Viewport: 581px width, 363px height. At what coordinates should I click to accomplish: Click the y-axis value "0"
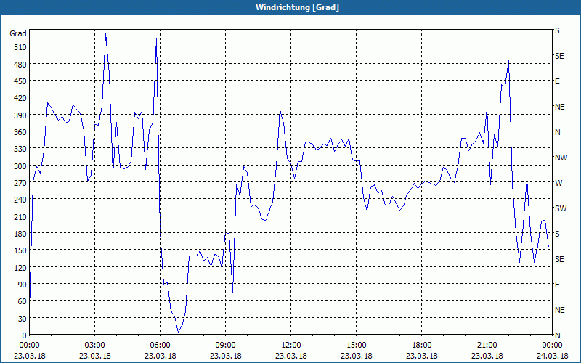[x=25, y=335]
